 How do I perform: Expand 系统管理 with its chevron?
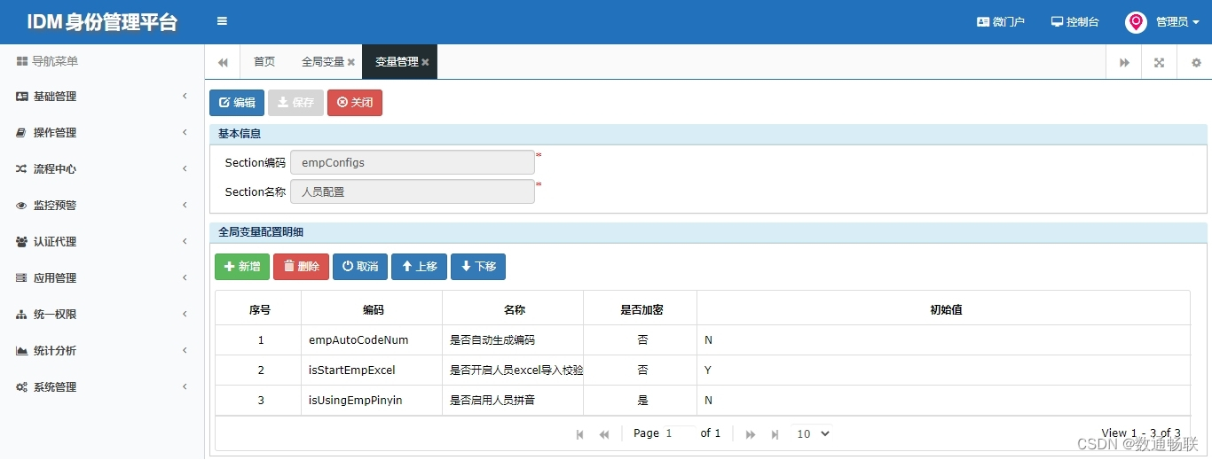click(185, 387)
